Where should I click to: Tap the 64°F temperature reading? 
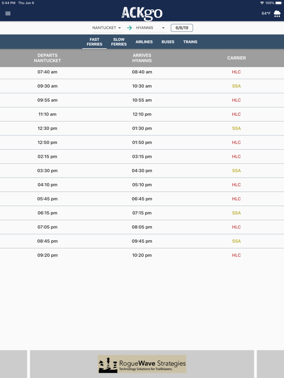(x=266, y=13)
